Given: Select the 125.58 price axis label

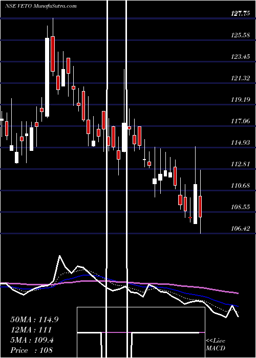Looking at the screenshot, I should coord(241,35).
